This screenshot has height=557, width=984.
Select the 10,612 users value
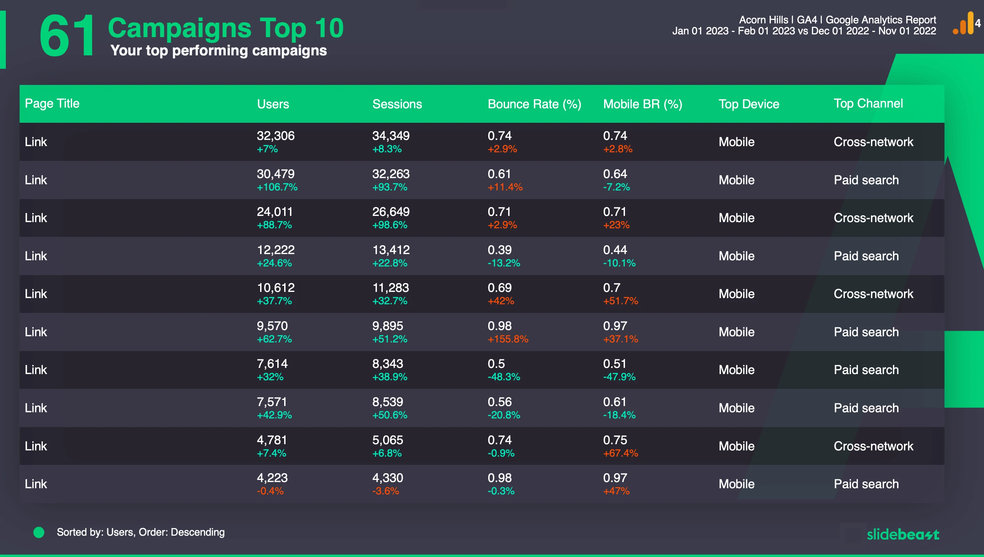point(276,288)
